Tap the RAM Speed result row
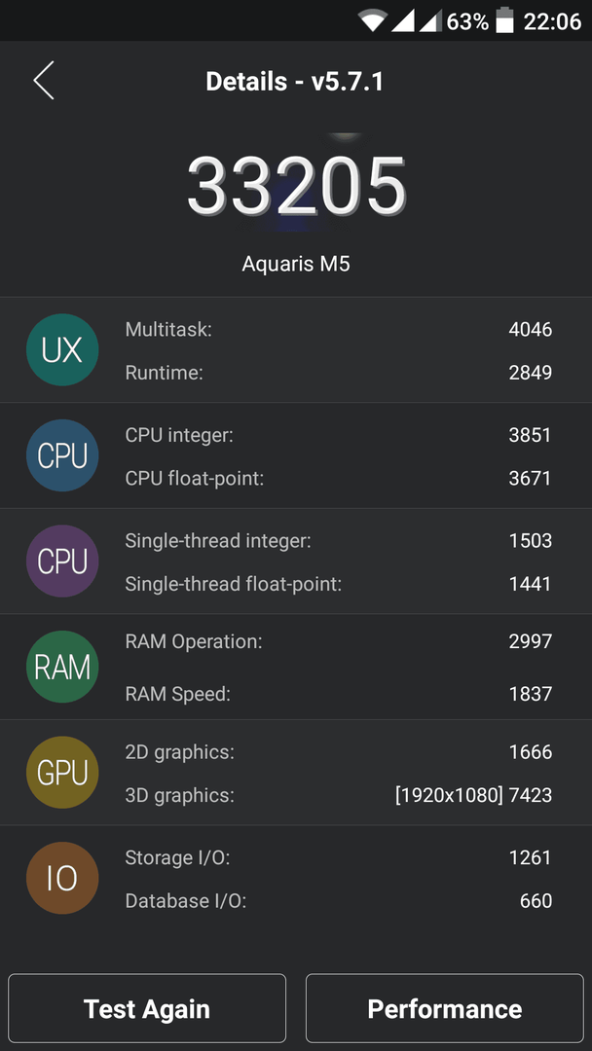This screenshot has width=592, height=1051. pyautogui.click(x=339, y=694)
